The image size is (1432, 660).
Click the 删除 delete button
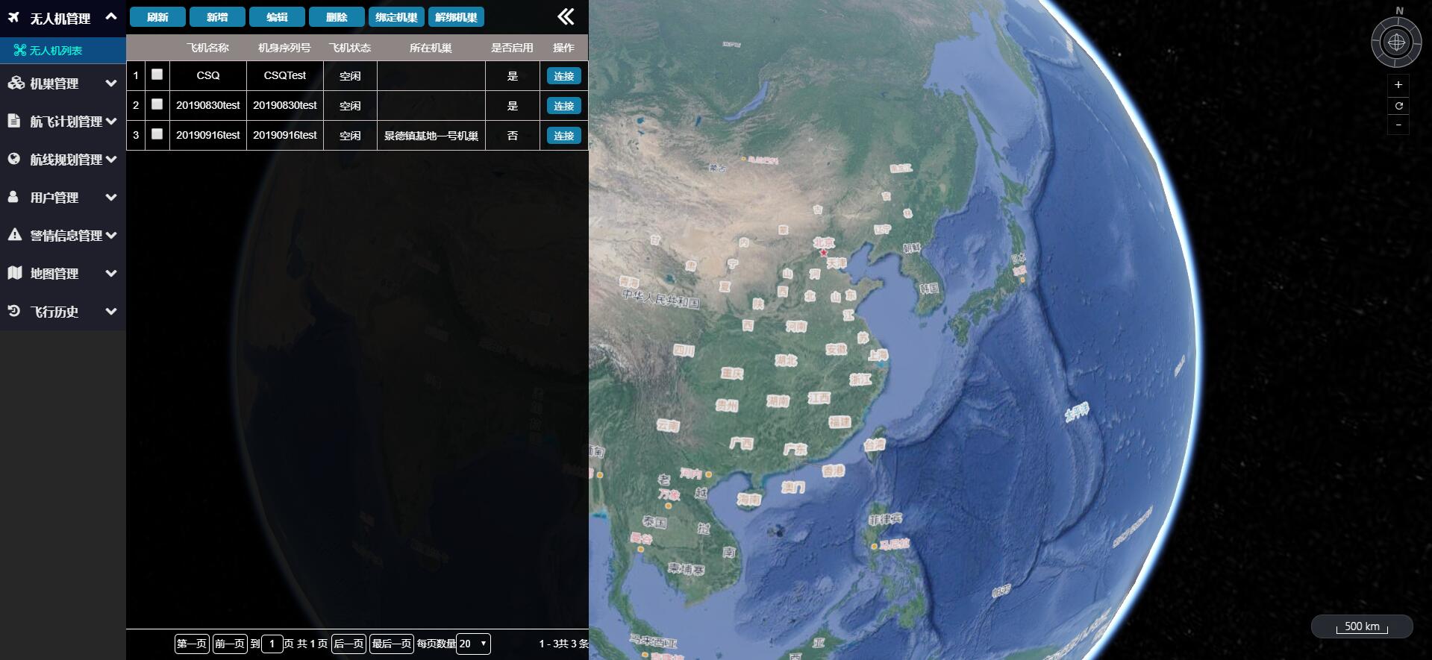(x=337, y=16)
